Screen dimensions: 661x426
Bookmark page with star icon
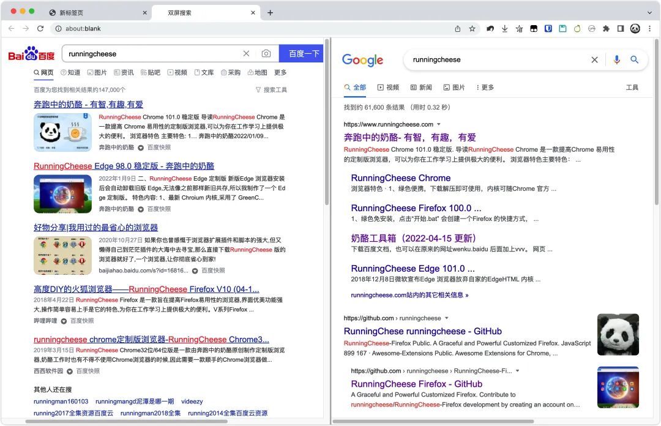472,29
